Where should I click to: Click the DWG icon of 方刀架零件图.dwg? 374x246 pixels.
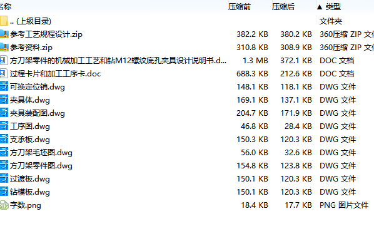pos(4,165)
